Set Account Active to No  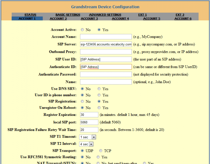coord(82,30)
